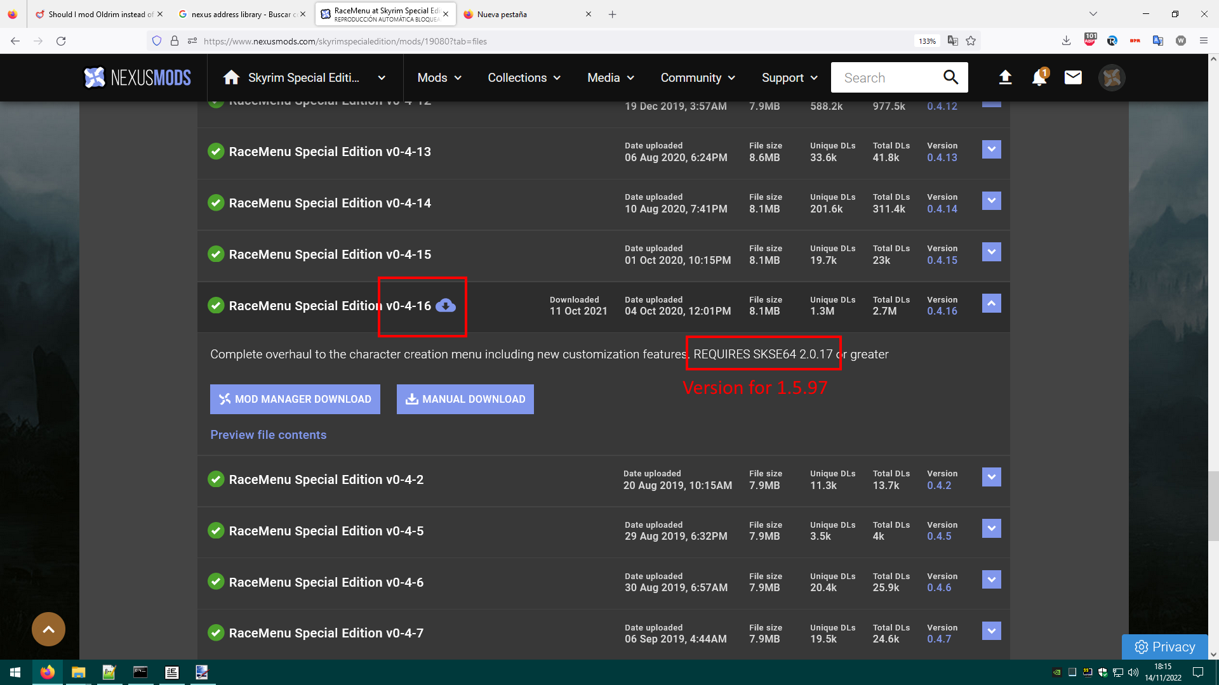Click the search magnifier icon
Viewport: 1219px width, 685px height.
(950, 77)
